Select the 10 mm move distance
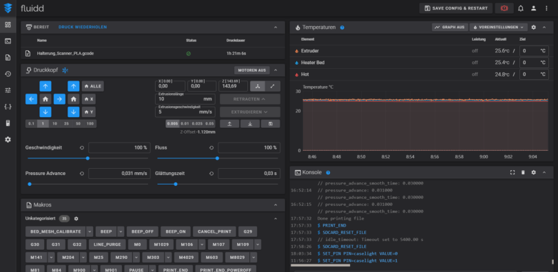 tap(55, 124)
